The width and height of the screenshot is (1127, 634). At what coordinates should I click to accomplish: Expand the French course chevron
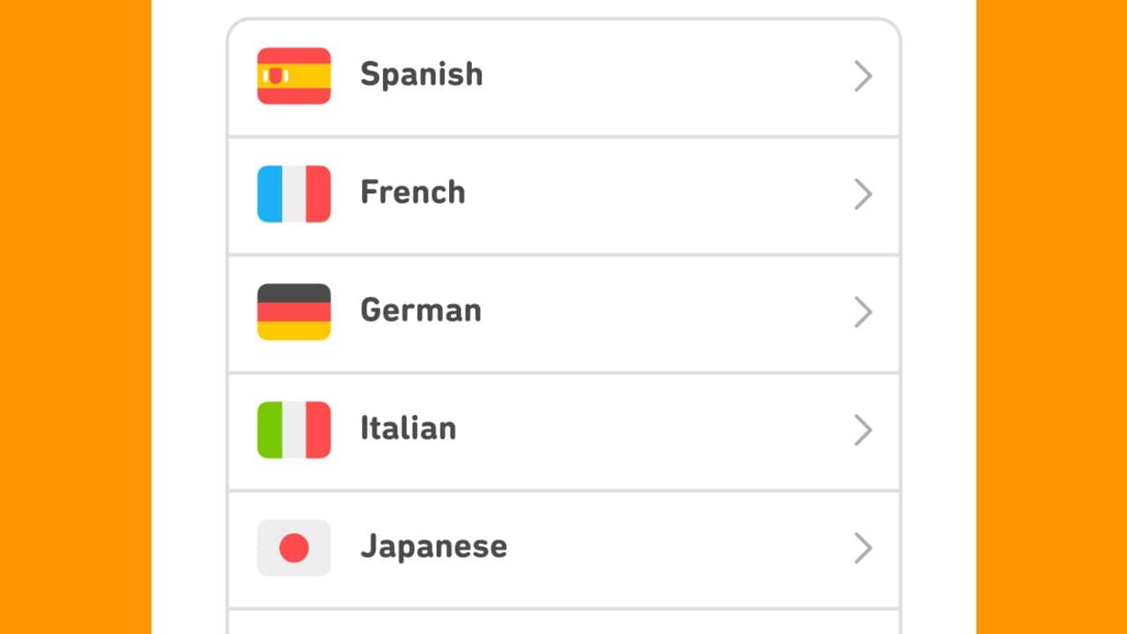(x=864, y=194)
